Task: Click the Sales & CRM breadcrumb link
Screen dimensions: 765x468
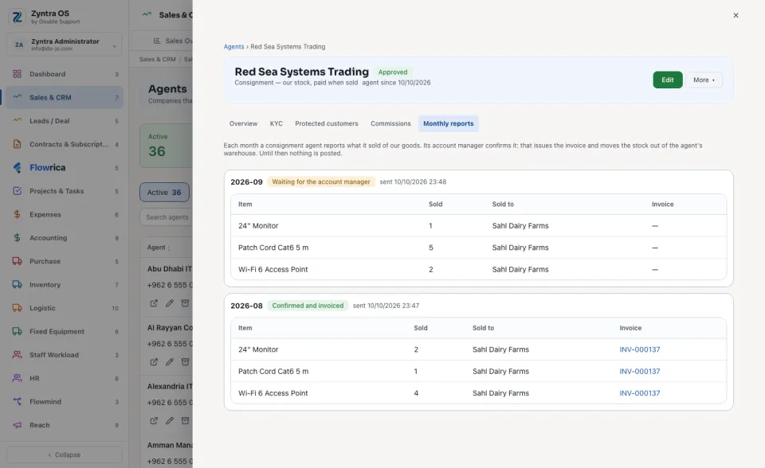Action: point(157,59)
